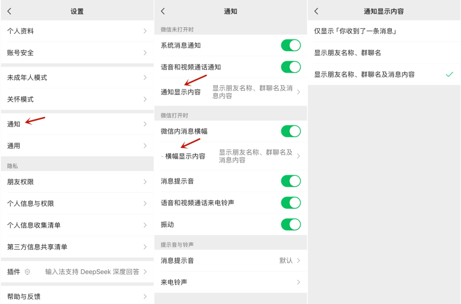Viewport: 461px width, 304px height.
Task: Switch off 振动 toggle
Action: point(291,224)
